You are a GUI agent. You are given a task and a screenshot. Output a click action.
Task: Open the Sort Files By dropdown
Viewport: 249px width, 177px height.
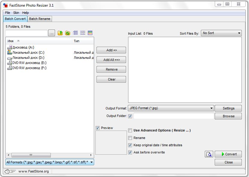221,33
